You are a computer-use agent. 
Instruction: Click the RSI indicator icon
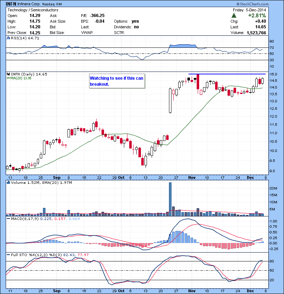(8, 38)
